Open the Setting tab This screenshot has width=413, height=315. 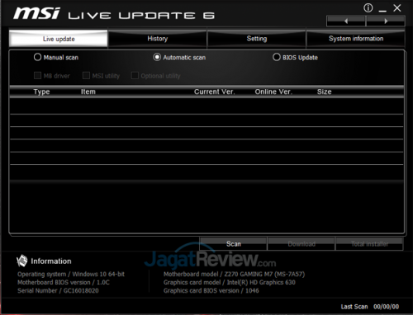257,39
